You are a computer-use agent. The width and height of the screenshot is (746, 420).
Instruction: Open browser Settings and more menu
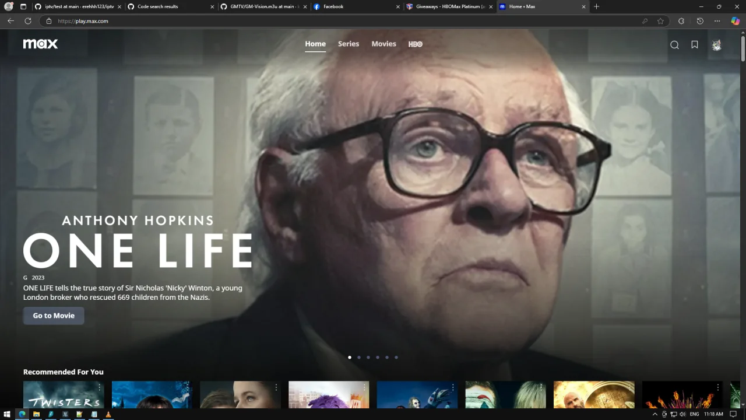(x=717, y=21)
